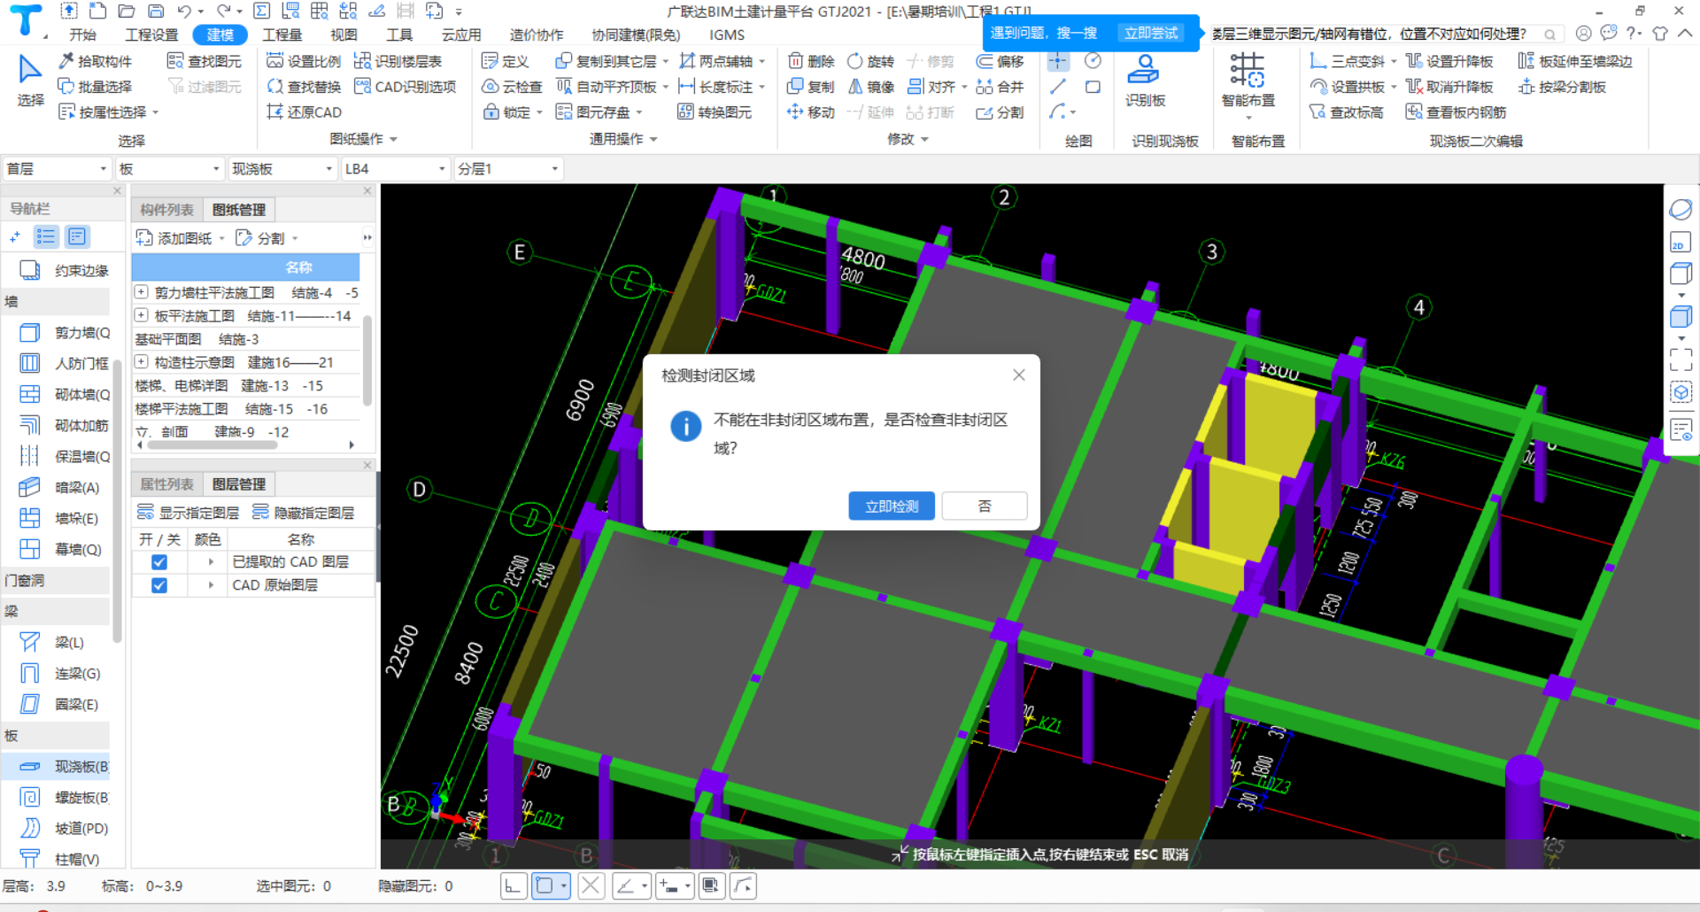Screen dimensions: 1700x912
Task: Open the 现浇板 dropdown
Action: coord(283,168)
